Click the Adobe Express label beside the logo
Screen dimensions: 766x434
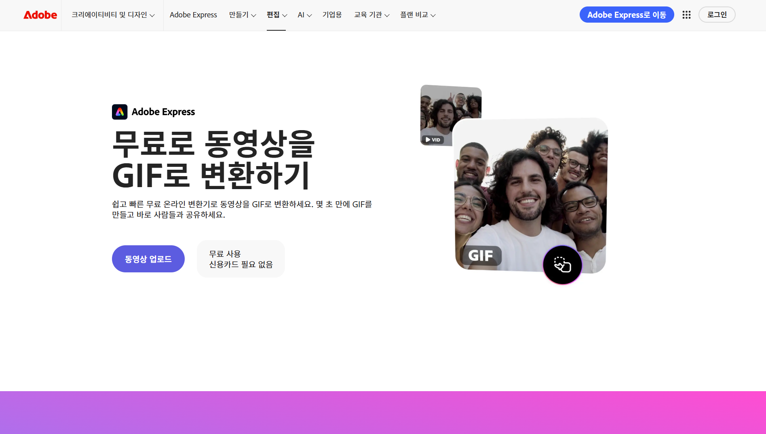[163, 112]
